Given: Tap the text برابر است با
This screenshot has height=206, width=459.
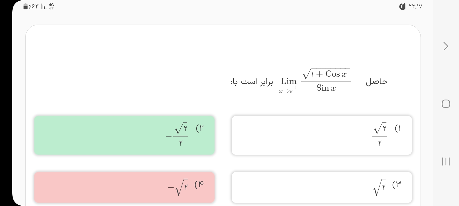Looking at the screenshot, I should [x=252, y=82].
